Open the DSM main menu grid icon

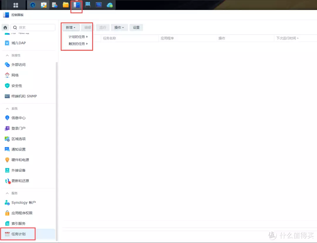click(16, 5)
